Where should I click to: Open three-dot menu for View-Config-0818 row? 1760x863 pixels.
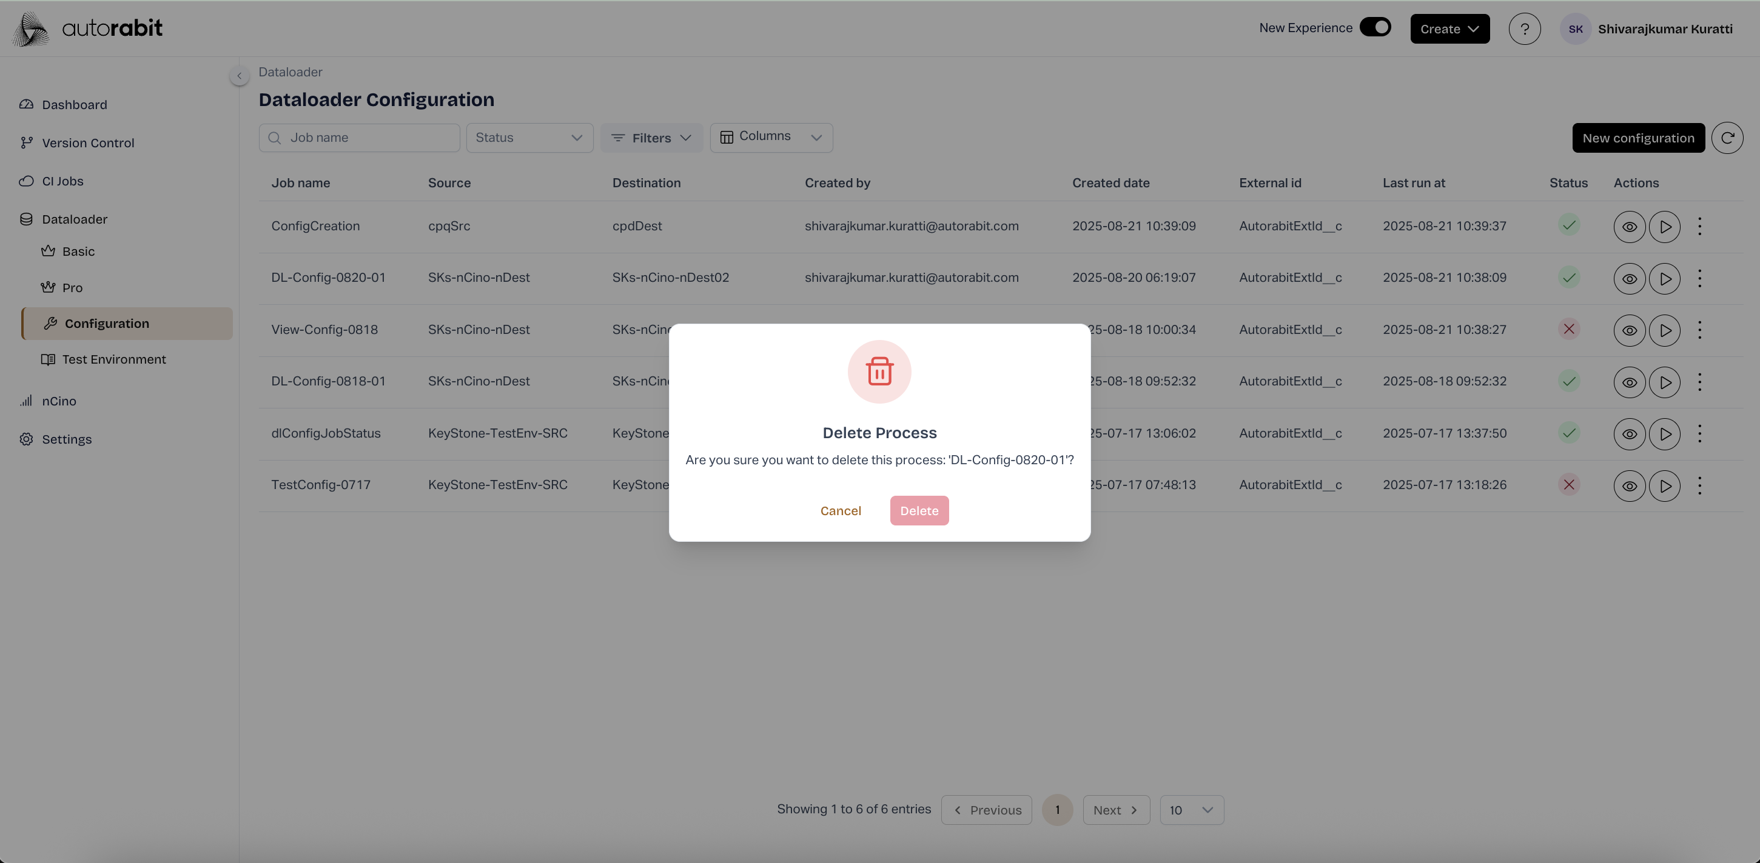[x=1699, y=330]
